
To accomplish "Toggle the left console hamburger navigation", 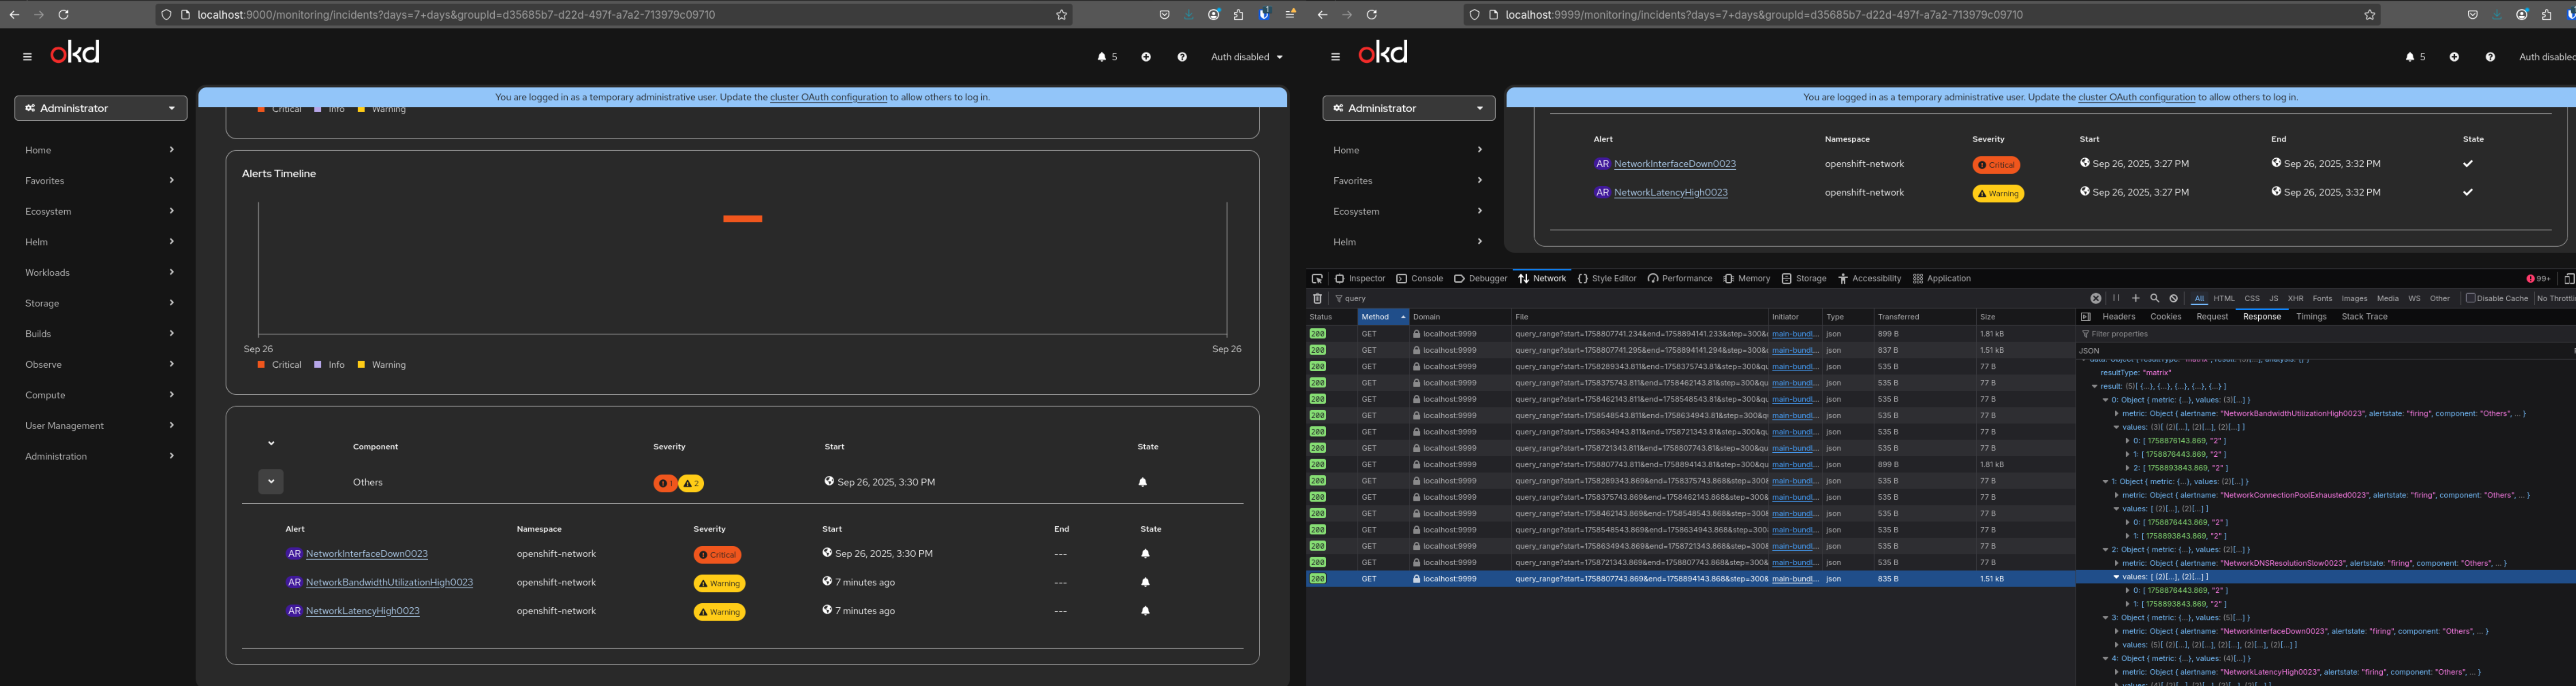I will pos(27,57).
